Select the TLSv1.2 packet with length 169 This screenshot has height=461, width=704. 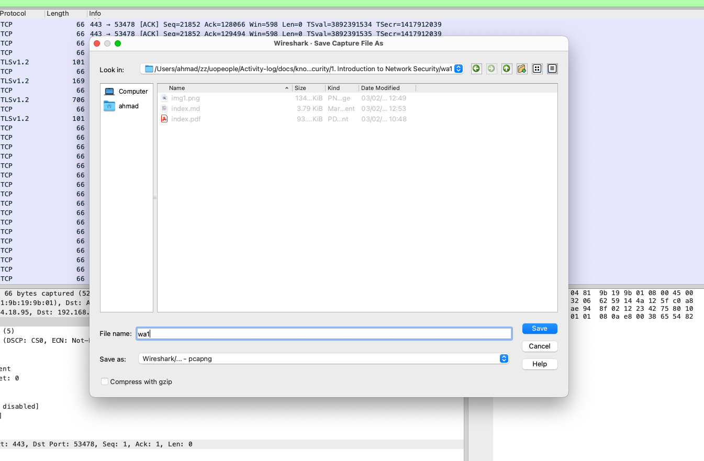[44, 81]
